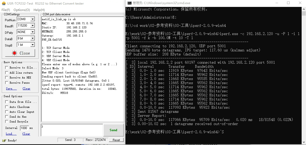The height and width of the screenshot is (145, 306).
Task: Click 'Recv : 2722474' status counter
Action: tap(96, 140)
